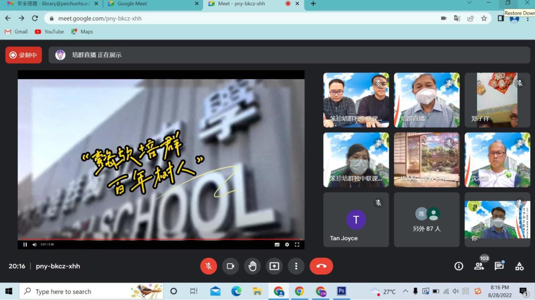
Task: Open chat with everyone panel
Action: pos(499,266)
